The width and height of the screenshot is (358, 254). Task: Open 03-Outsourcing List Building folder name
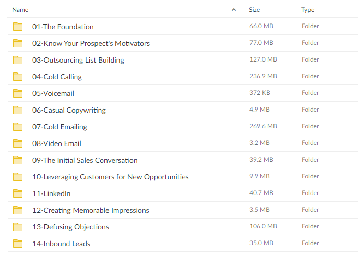[x=78, y=60]
